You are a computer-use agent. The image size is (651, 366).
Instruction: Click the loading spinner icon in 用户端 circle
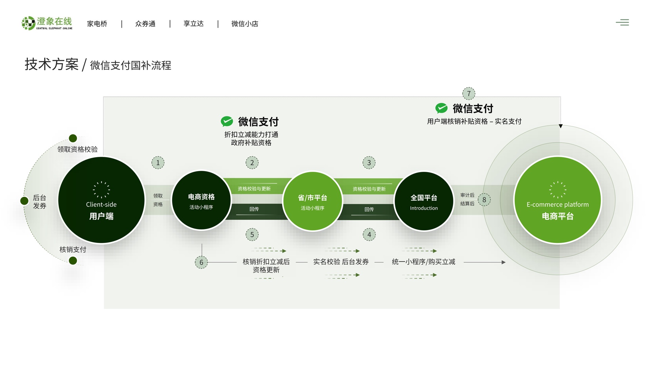101,190
